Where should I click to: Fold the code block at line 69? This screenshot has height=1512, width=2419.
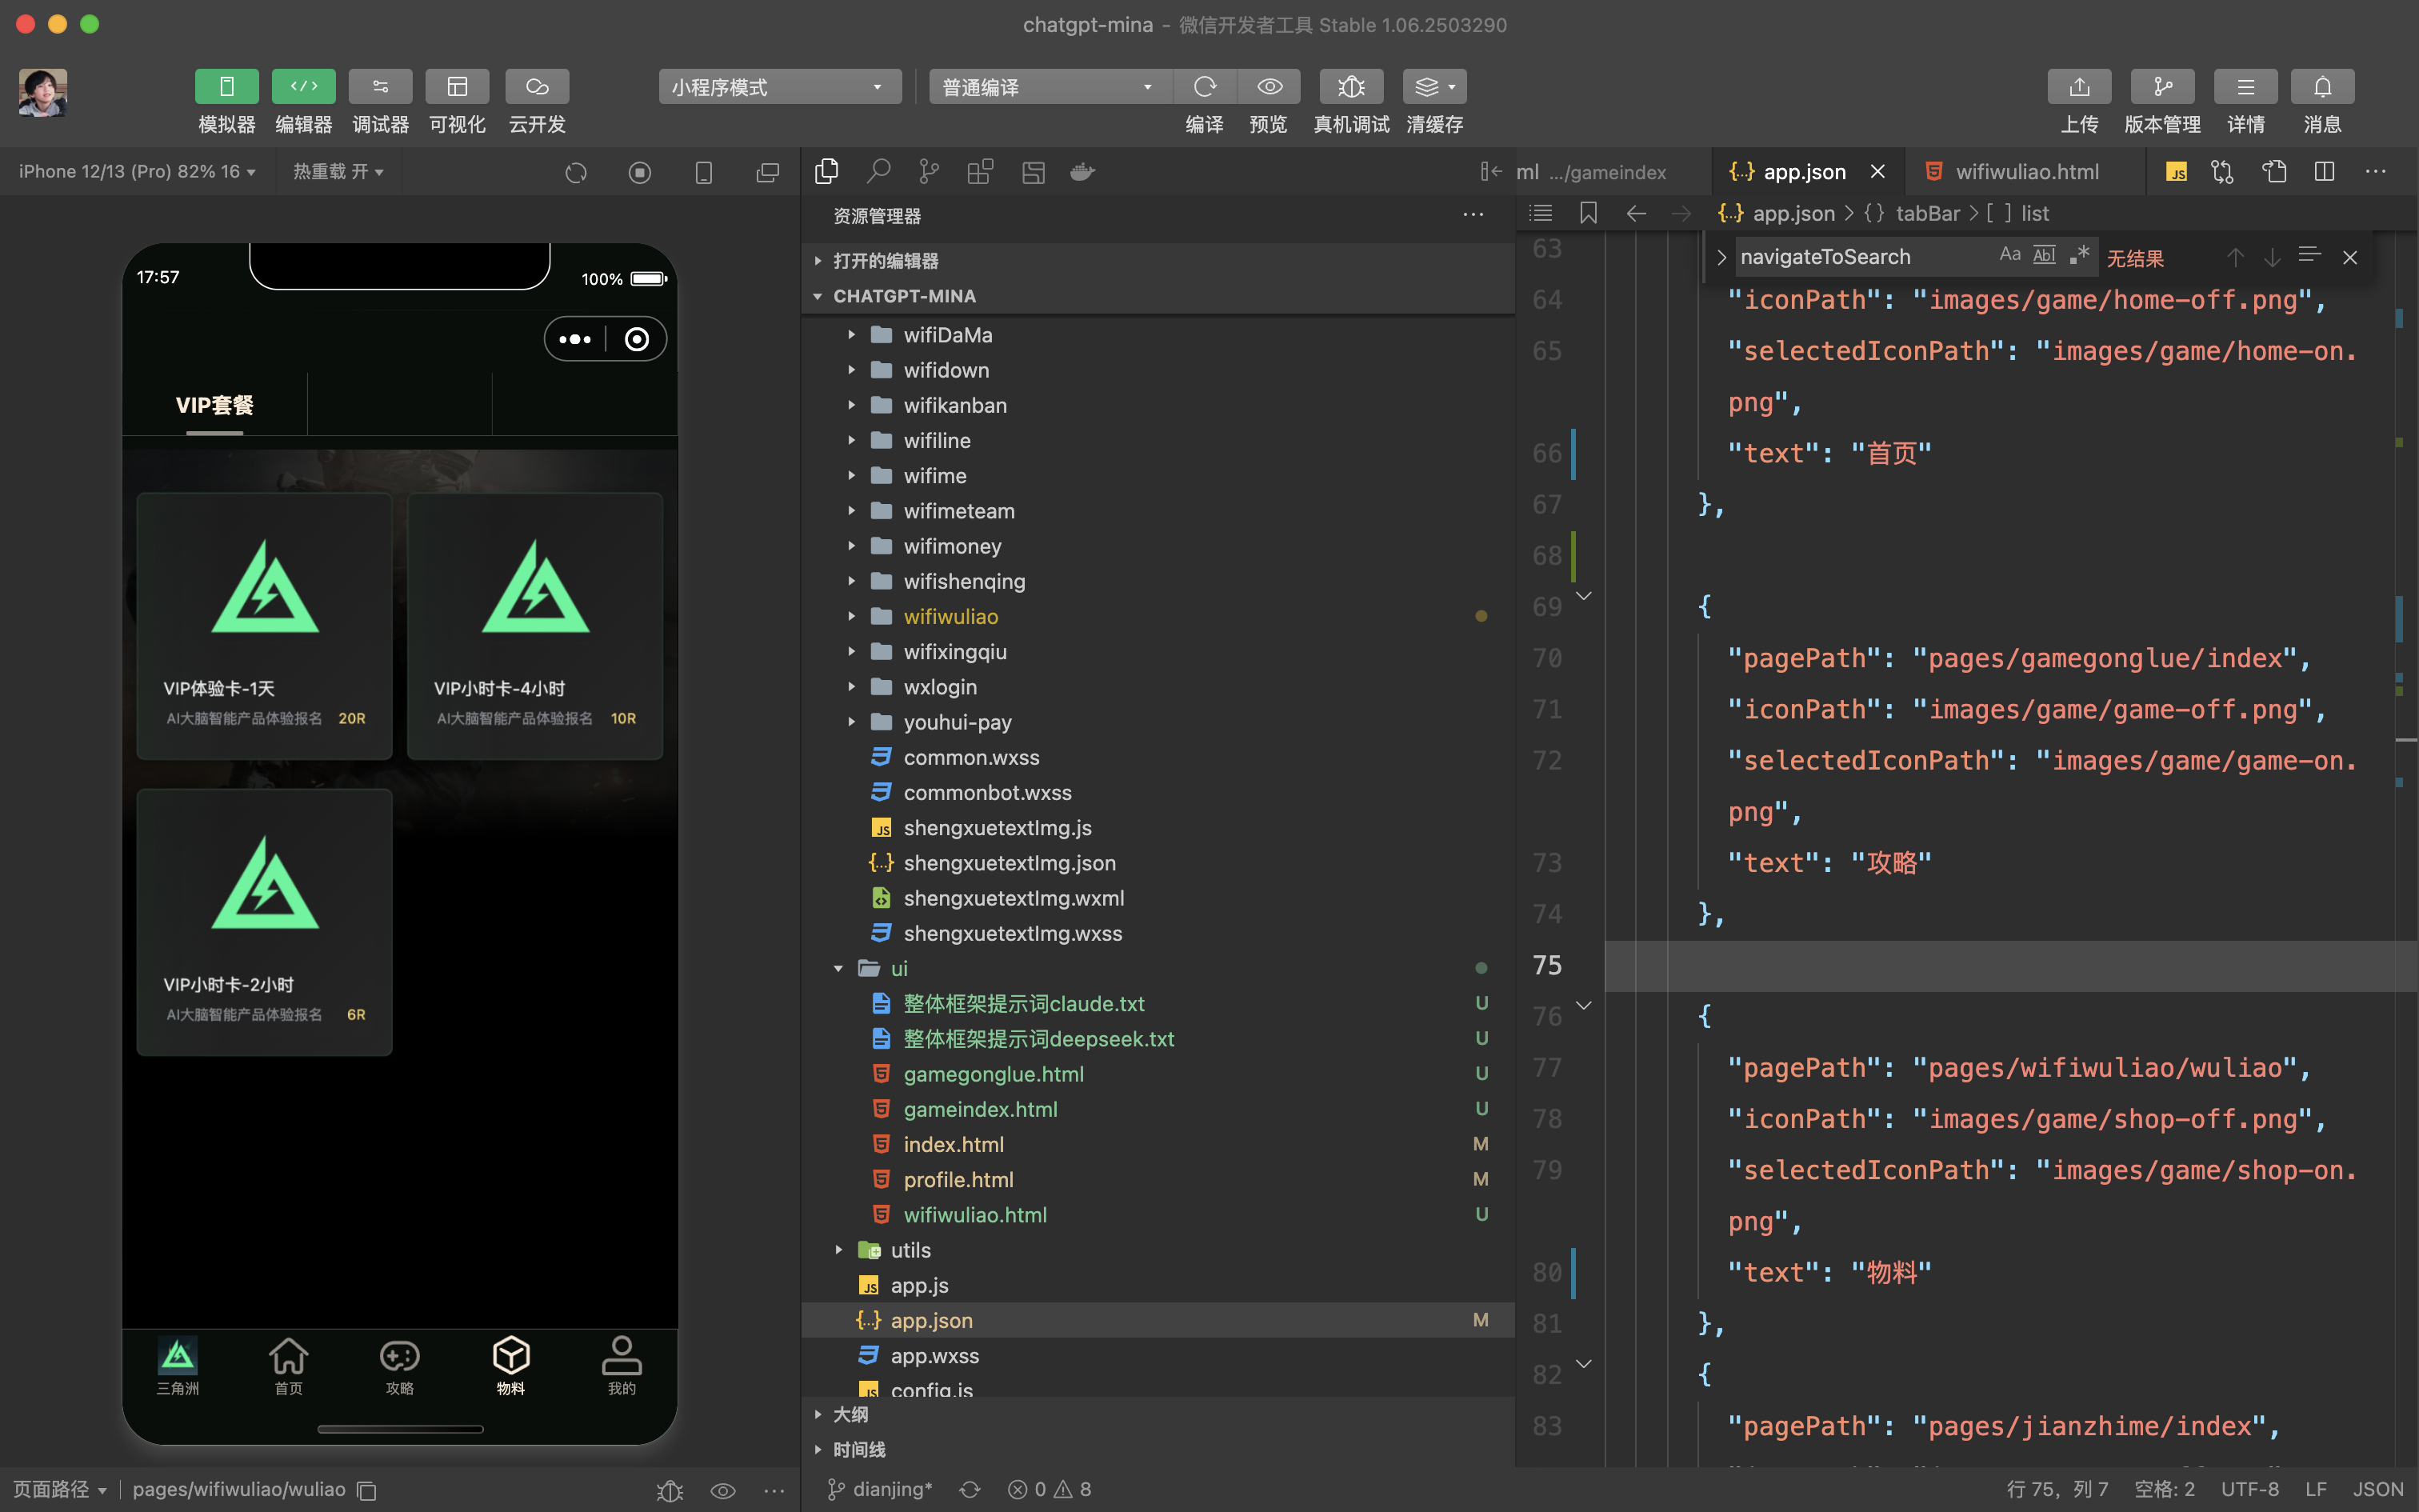pyautogui.click(x=1583, y=597)
